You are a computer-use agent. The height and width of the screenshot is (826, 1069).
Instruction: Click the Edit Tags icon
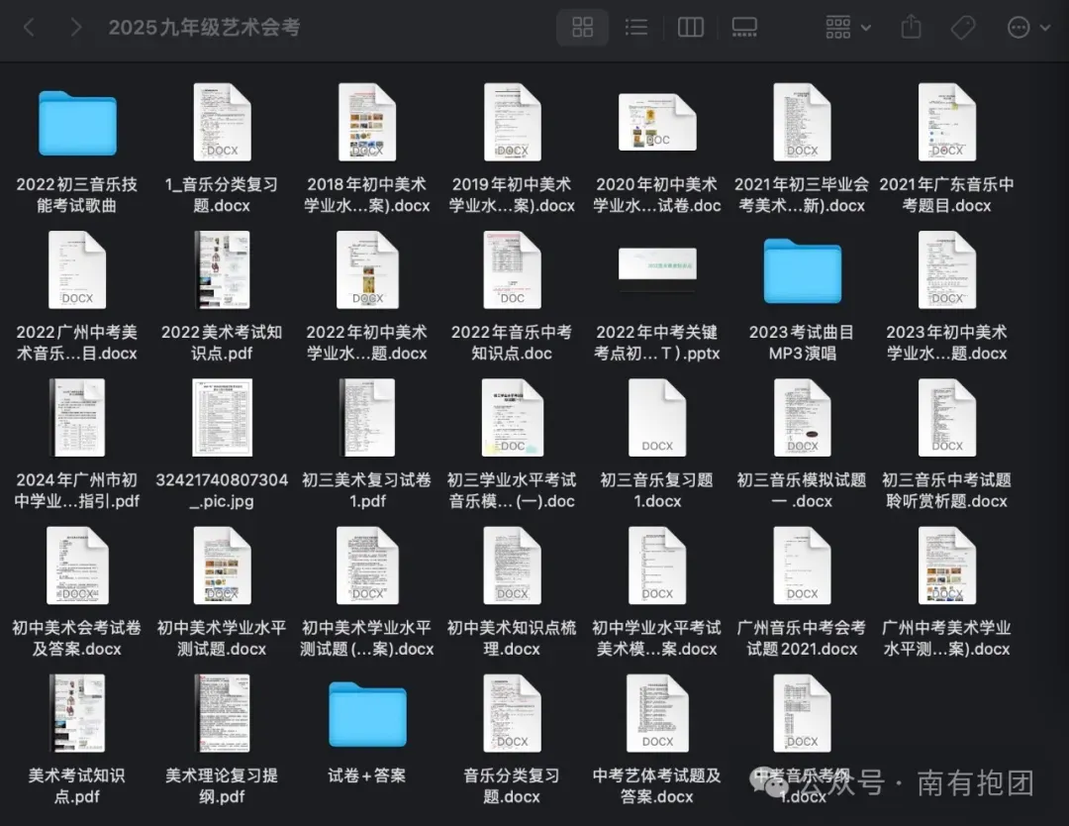tap(963, 28)
